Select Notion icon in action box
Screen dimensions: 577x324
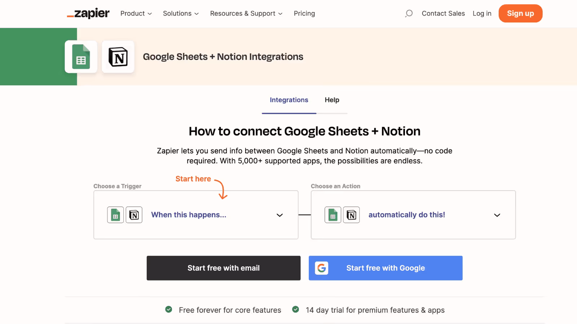point(351,215)
